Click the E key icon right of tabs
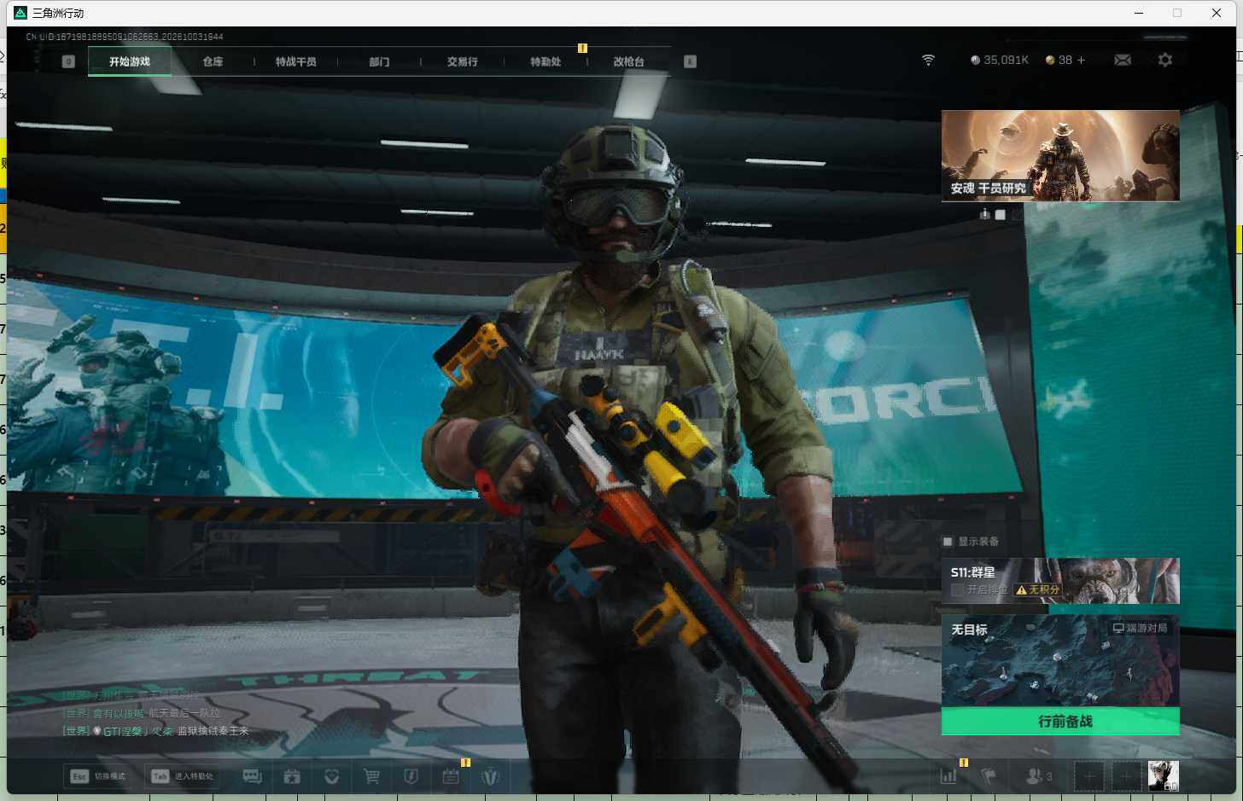 690,61
